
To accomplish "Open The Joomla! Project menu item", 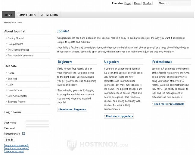I will [18, 50].
